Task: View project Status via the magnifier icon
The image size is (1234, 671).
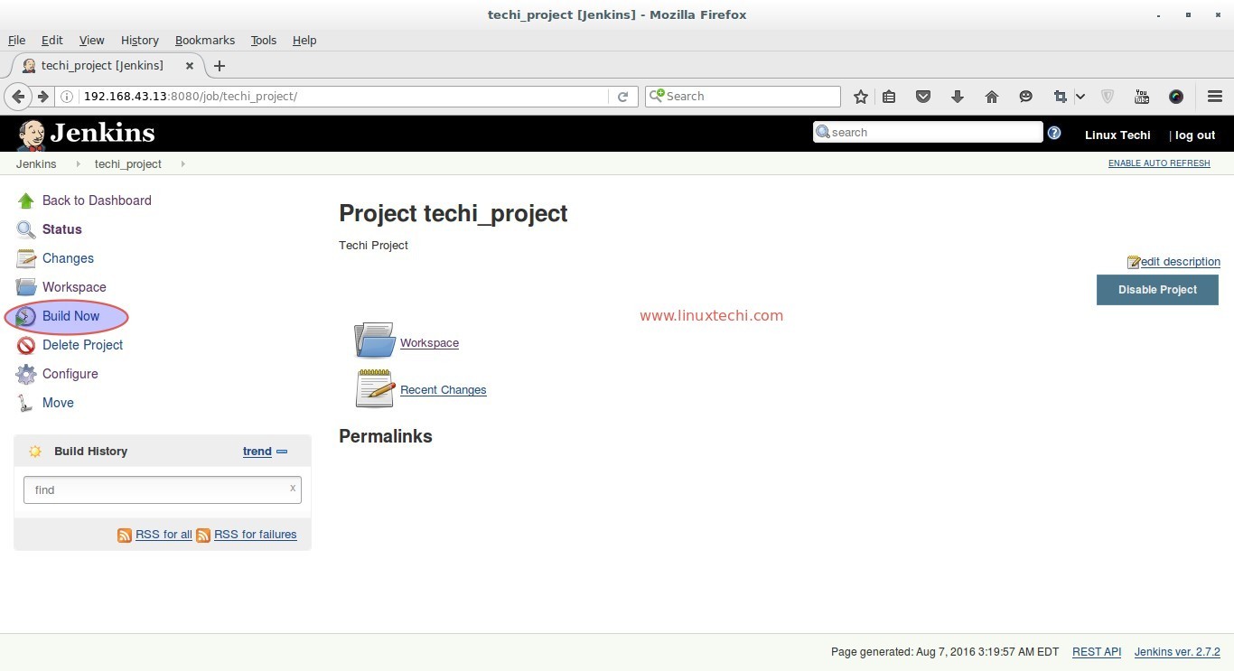Action: click(x=25, y=228)
